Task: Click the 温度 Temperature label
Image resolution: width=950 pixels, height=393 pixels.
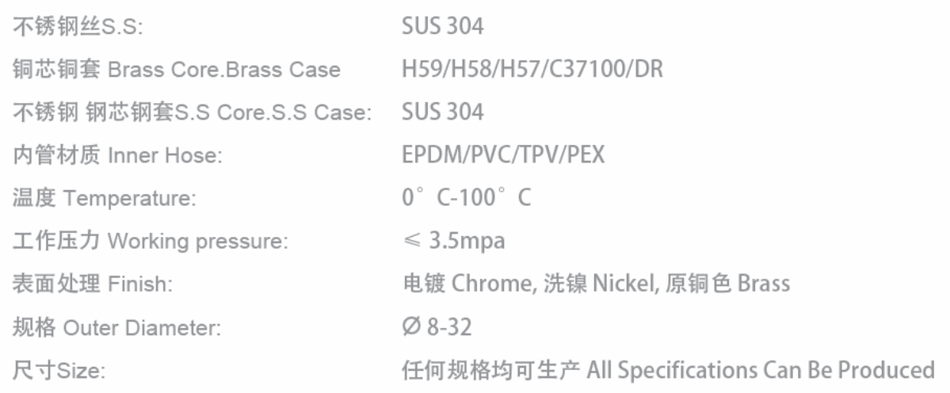Action: coord(103,198)
